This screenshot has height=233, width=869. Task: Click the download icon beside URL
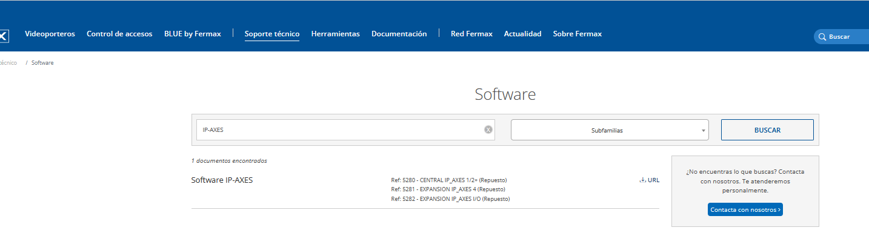[x=642, y=180]
